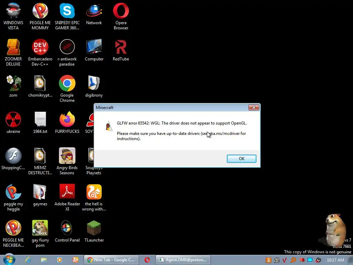Screen dimensions: 353x265
Task: Select the ZOOMER DELUXE desktop icon
Action: coord(13,52)
